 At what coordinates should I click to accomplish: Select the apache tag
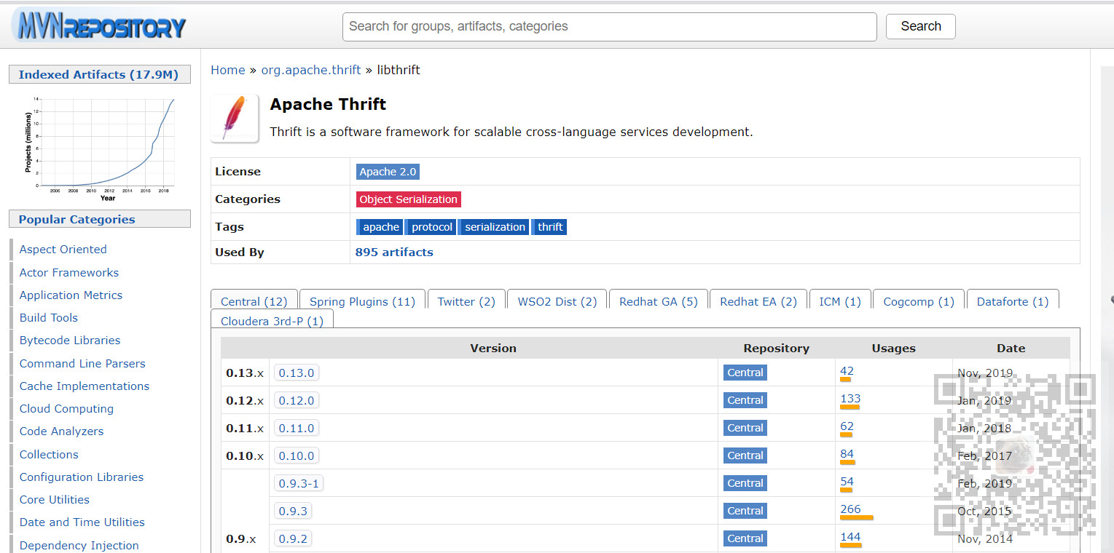click(380, 227)
